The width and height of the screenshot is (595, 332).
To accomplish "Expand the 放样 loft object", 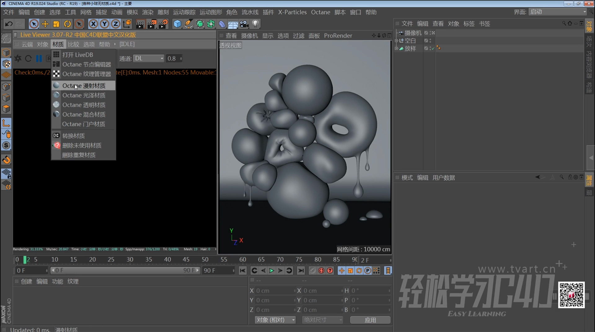I will 396,48.
